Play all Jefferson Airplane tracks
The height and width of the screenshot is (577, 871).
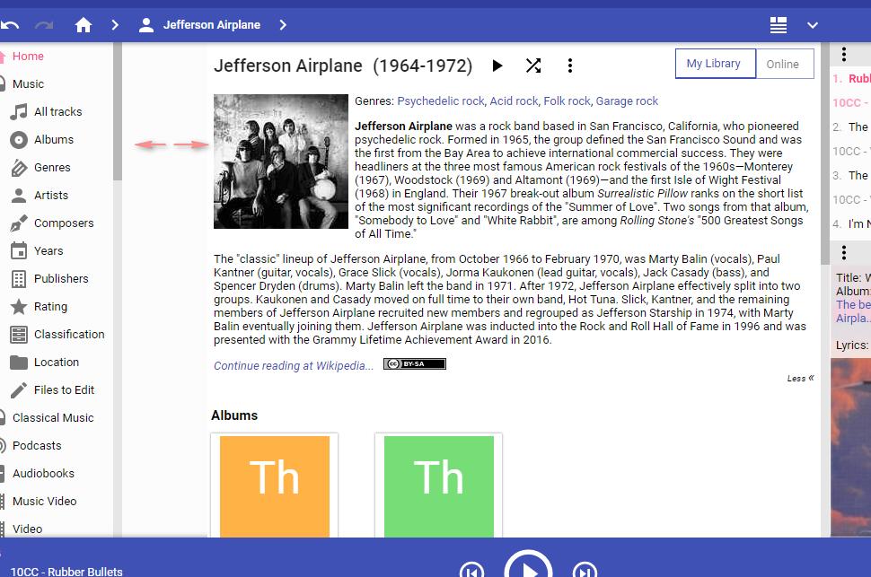click(x=497, y=66)
